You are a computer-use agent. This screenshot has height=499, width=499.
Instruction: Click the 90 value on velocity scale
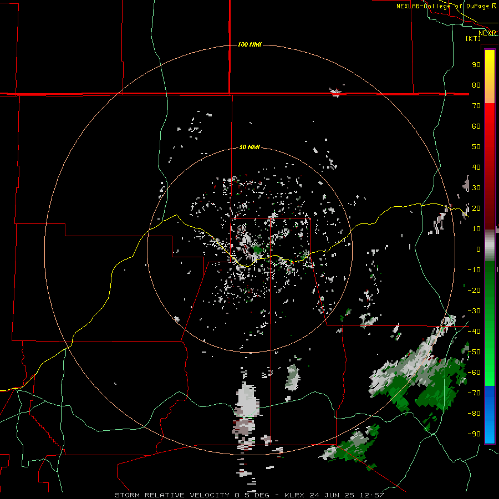coord(476,65)
